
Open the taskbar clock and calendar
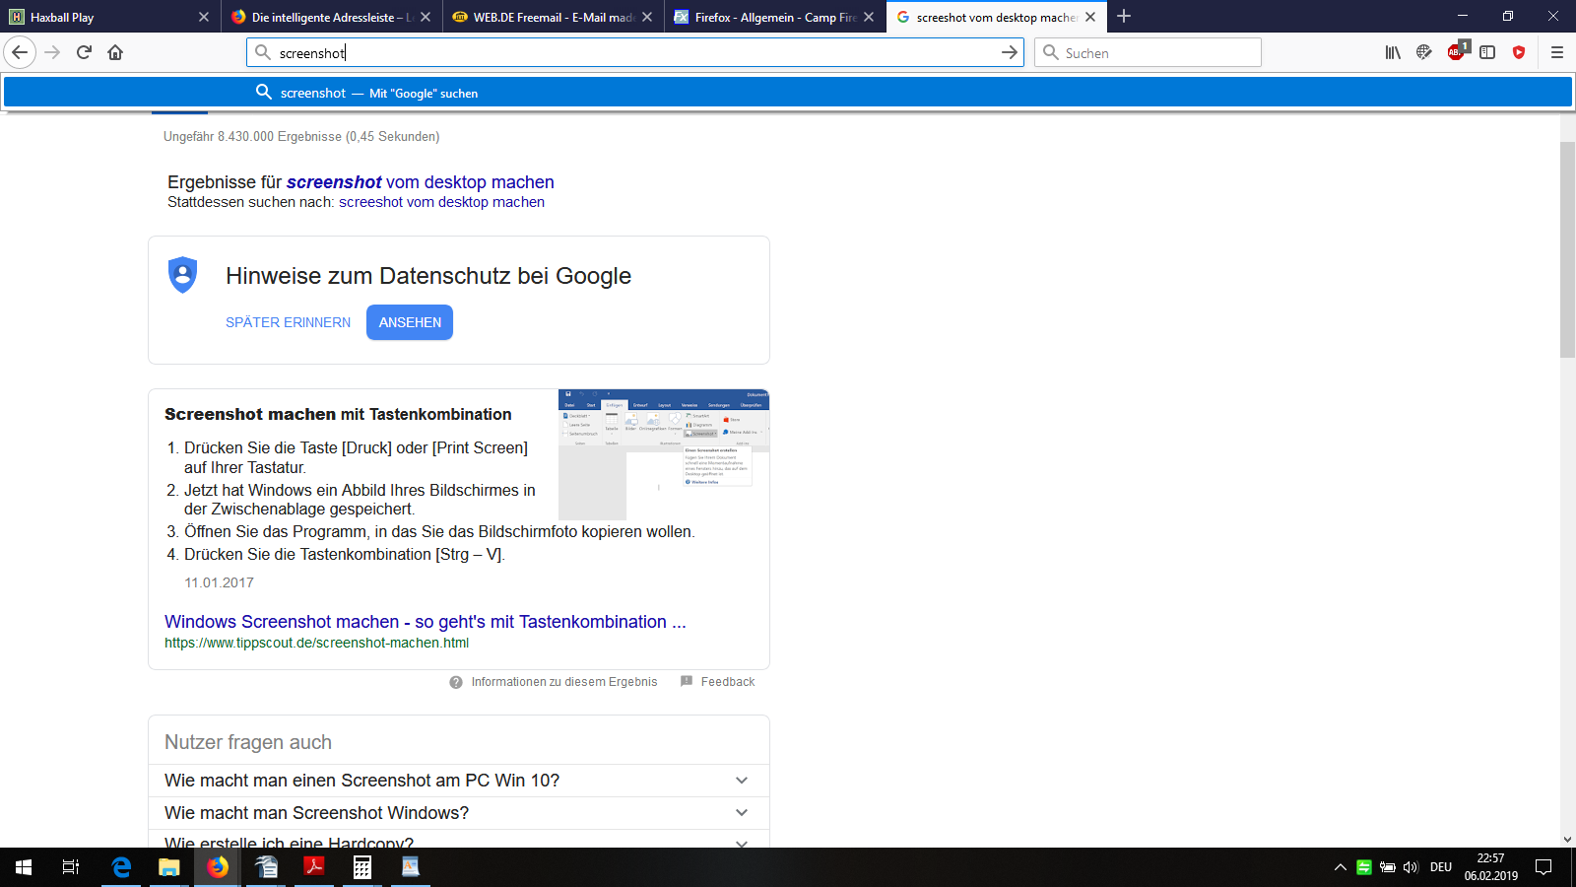[x=1490, y=867]
